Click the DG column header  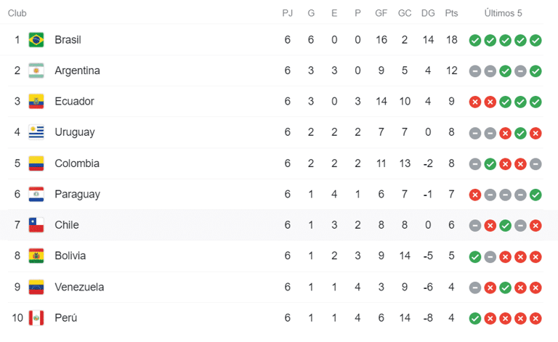click(428, 13)
